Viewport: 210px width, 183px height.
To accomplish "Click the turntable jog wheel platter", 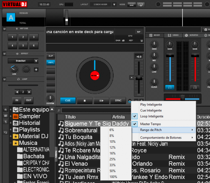I will pos(95,76).
